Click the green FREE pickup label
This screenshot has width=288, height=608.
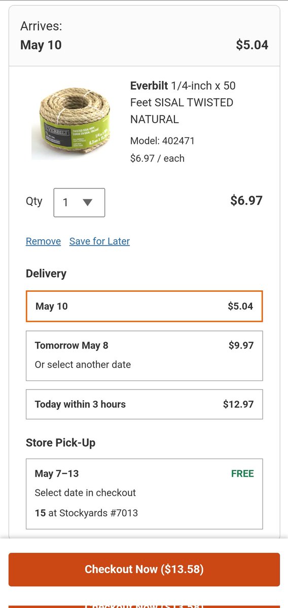(x=242, y=474)
